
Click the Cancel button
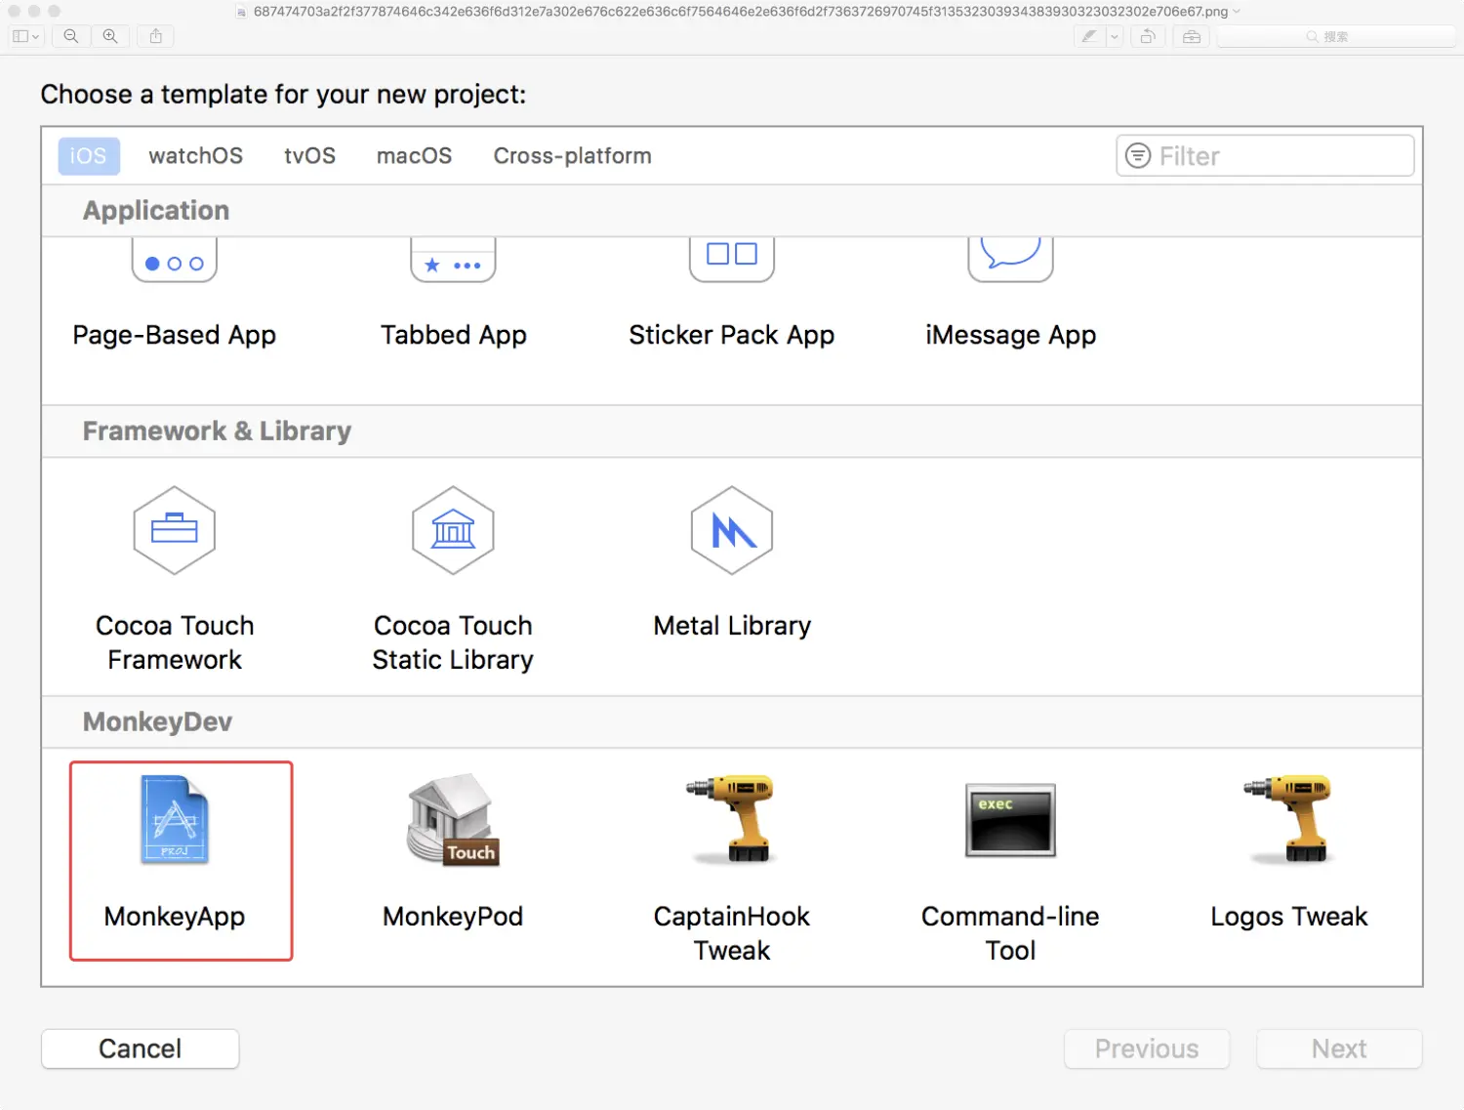(x=140, y=1048)
